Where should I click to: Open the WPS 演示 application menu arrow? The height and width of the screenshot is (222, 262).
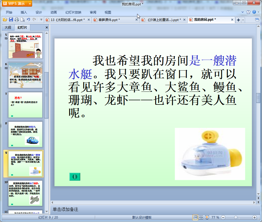[30, 3]
